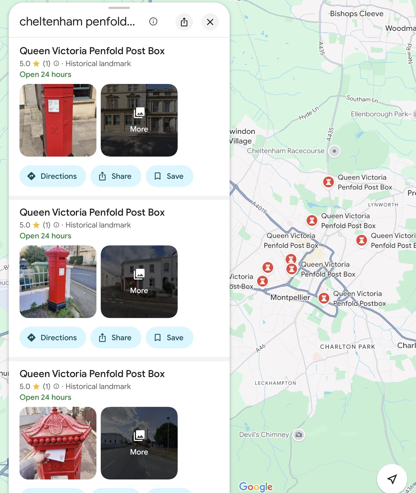Get Directions to the second post box
The width and height of the screenshot is (416, 493).
coord(53,338)
